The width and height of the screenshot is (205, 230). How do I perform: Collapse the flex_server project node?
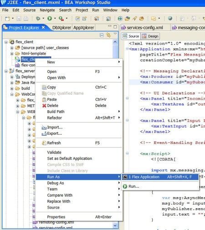click(x=6, y=71)
